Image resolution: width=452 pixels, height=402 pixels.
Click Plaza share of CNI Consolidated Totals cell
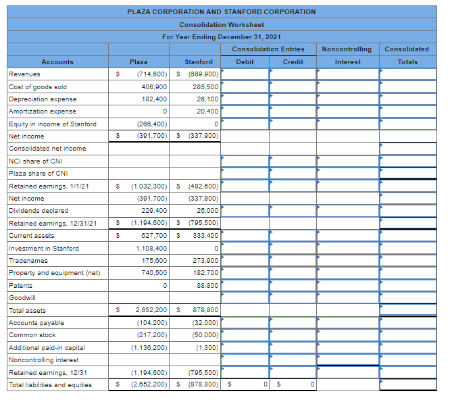click(x=408, y=173)
